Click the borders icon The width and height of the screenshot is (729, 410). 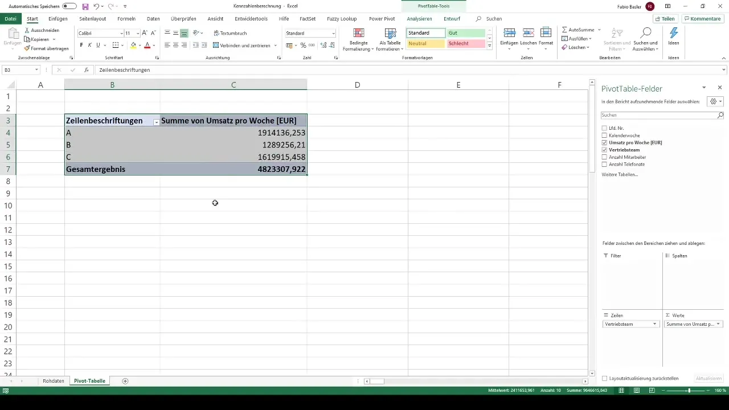pyautogui.click(x=116, y=45)
